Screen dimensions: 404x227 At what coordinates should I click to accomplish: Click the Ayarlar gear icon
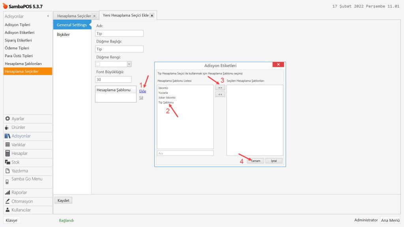(x=7, y=119)
